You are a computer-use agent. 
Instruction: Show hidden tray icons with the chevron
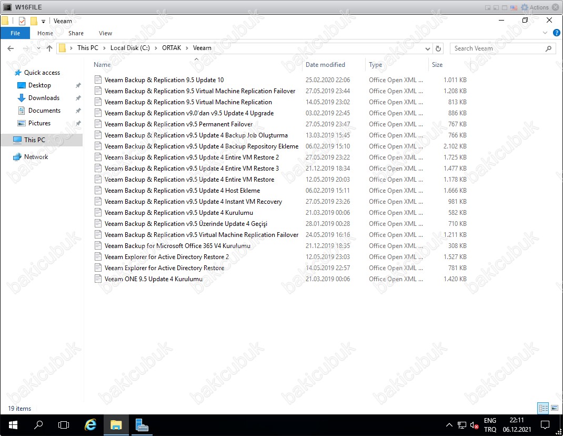[x=449, y=425]
